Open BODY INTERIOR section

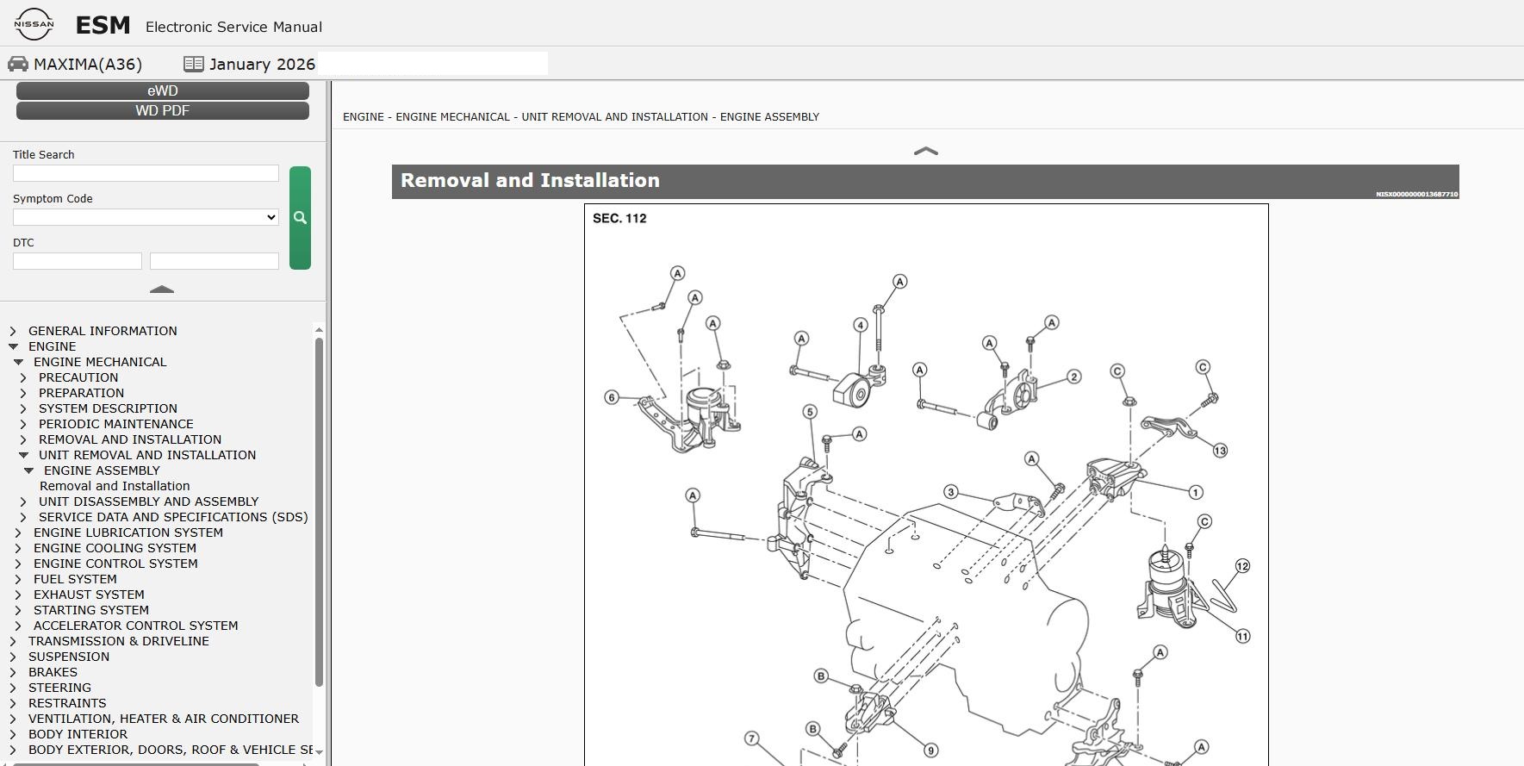tap(78, 734)
